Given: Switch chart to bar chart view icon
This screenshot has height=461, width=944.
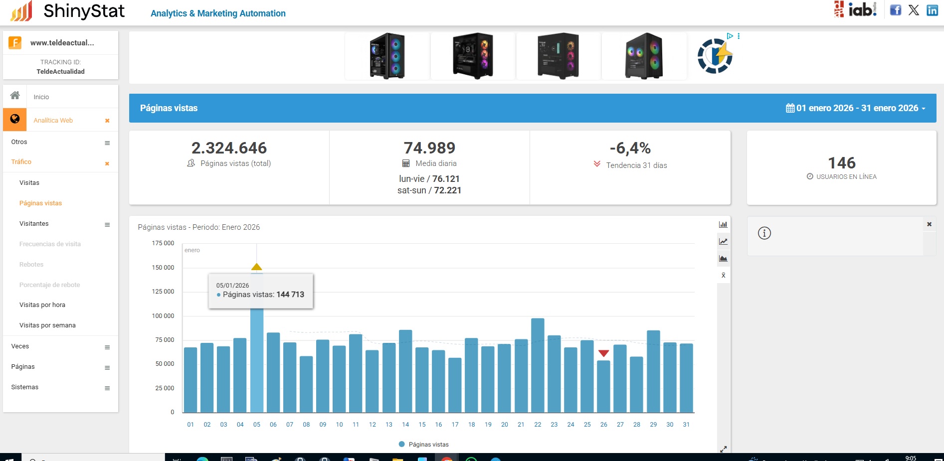Looking at the screenshot, I should tap(723, 224).
